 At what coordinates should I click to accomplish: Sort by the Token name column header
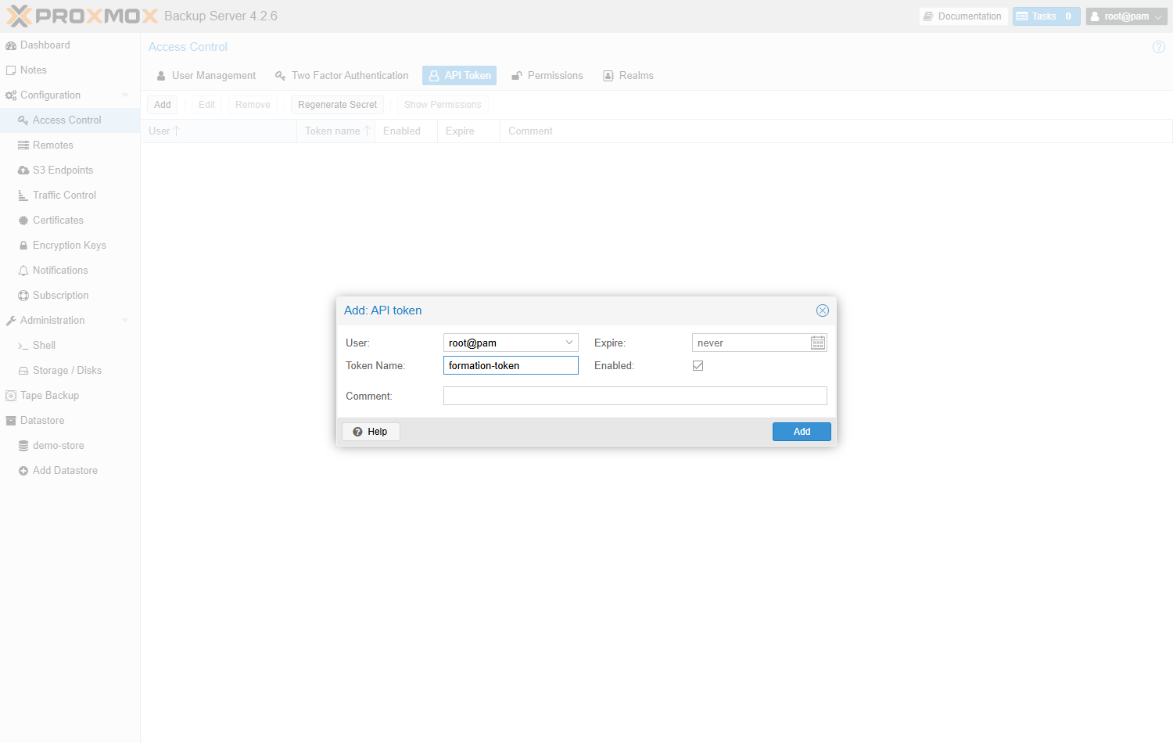coord(336,131)
